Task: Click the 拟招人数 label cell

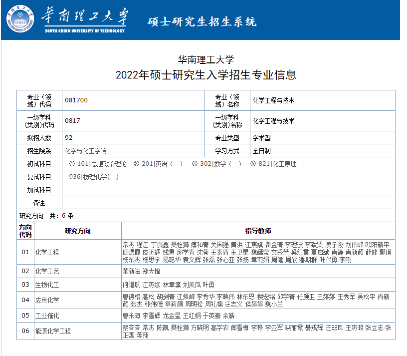Action: pyautogui.click(x=39, y=138)
